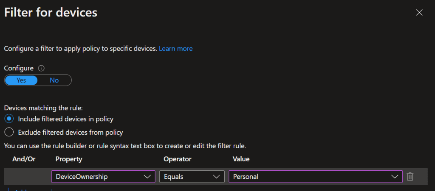Click the 'Exclude filtered devices from policy' label
435x191 pixels.
click(71, 132)
